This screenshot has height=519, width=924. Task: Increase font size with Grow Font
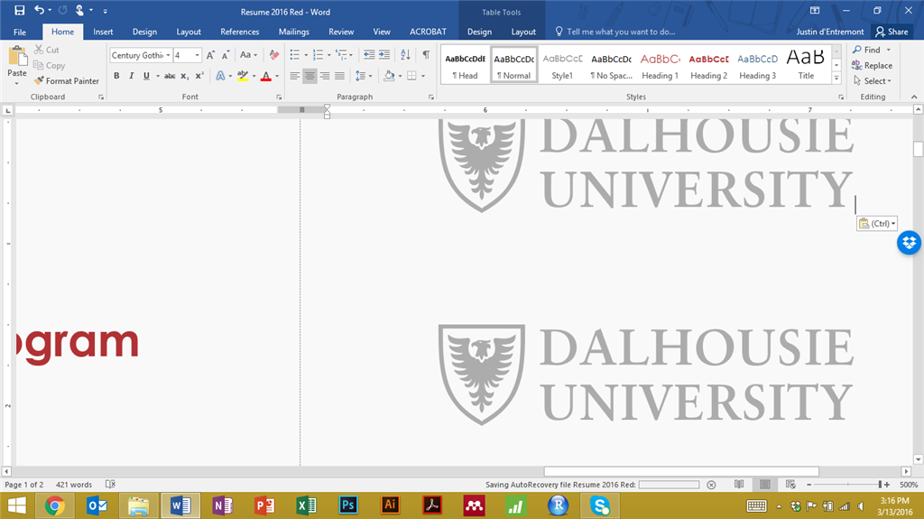(210, 55)
